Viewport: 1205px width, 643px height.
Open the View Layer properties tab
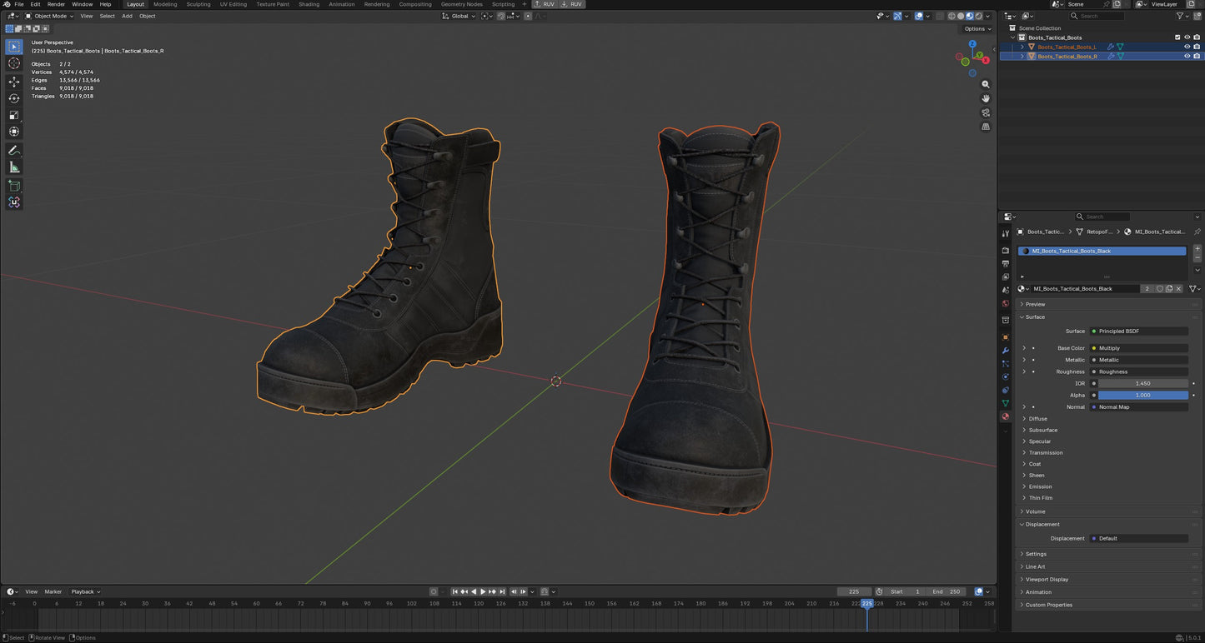click(x=1005, y=277)
